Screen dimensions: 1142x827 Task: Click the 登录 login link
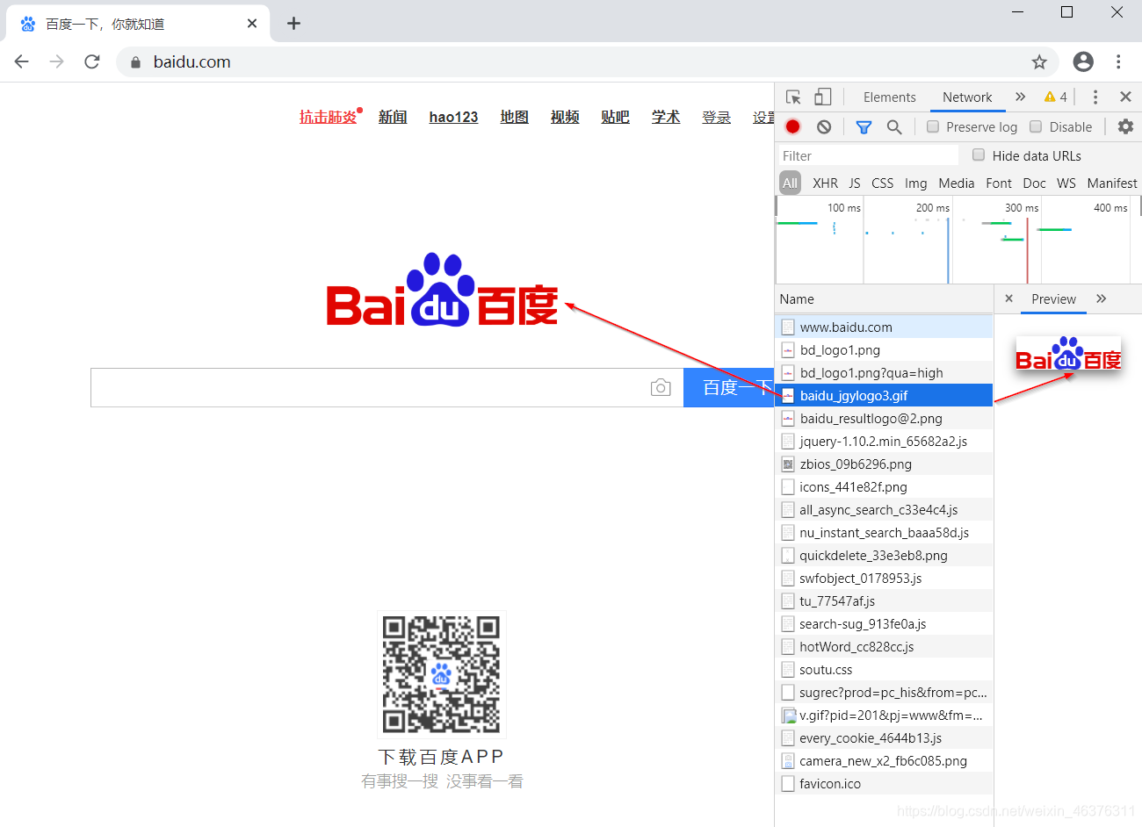tap(716, 117)
